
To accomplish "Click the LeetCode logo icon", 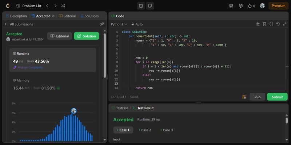I will (8, 6).
